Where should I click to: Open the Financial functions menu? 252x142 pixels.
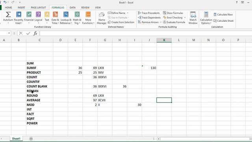29,18
